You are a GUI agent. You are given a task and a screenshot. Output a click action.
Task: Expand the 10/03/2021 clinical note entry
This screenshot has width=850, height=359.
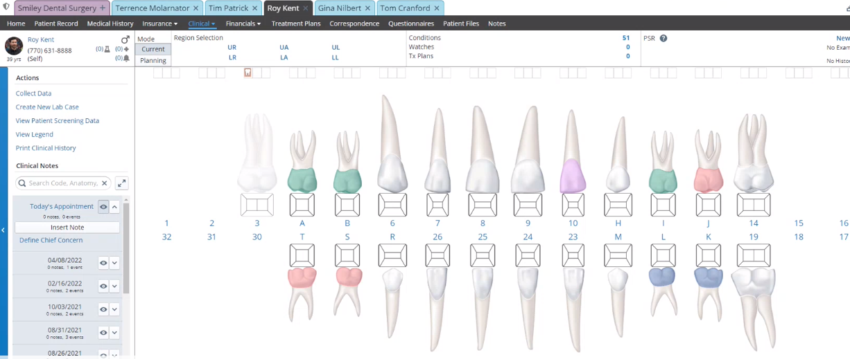[x=115, y=310]
